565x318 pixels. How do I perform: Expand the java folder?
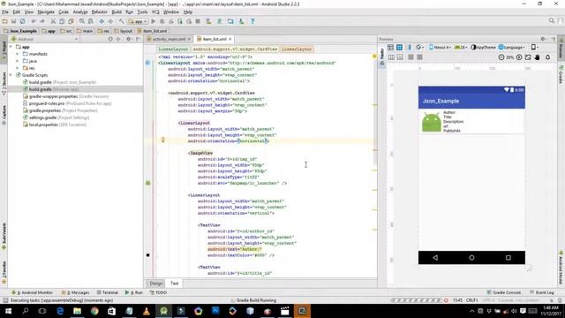point(18,61)
